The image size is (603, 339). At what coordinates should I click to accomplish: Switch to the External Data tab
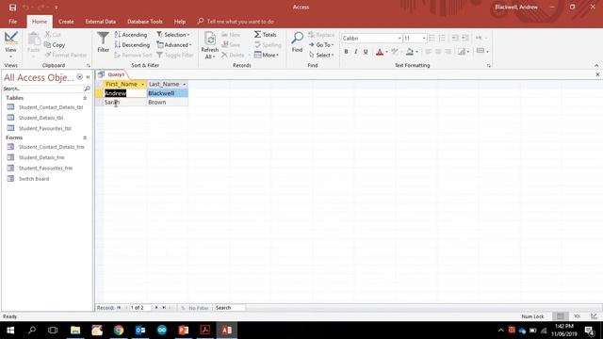(101, 22)
